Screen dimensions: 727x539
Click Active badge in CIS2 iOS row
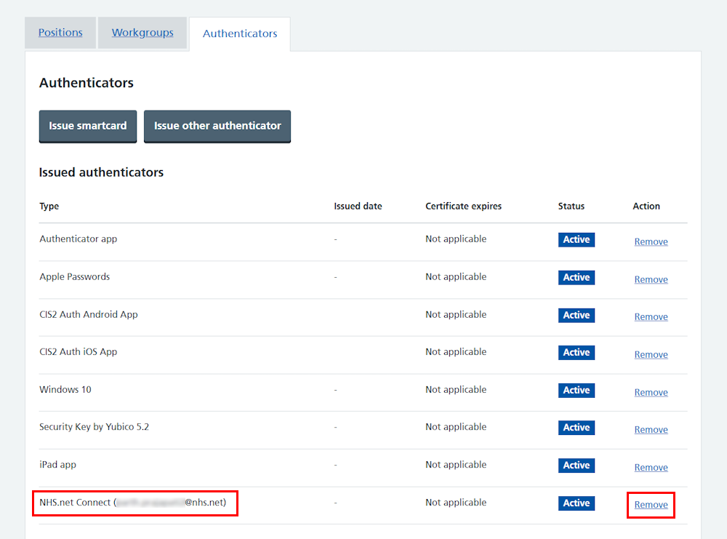coord(577,353)
